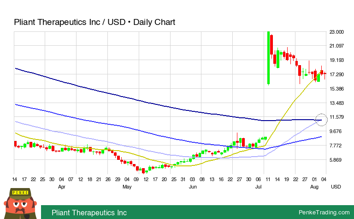Click the 15.386 price axis label

click(336, 89)
